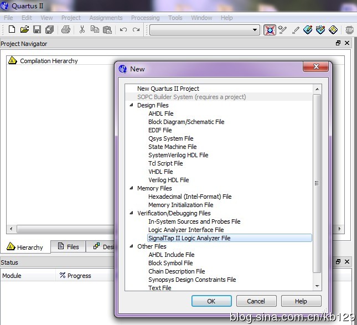
Task: Click the New file toolbar icon
Action: (x=12, y=29)
